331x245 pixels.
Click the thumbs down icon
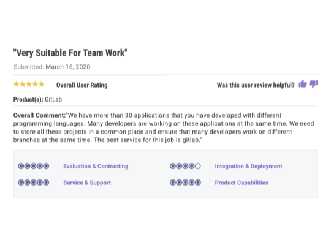pyautogui.click(x=313, y=84)
